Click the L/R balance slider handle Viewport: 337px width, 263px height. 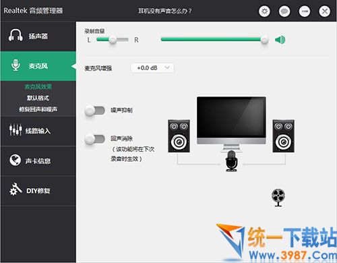(x=113, y=40)
